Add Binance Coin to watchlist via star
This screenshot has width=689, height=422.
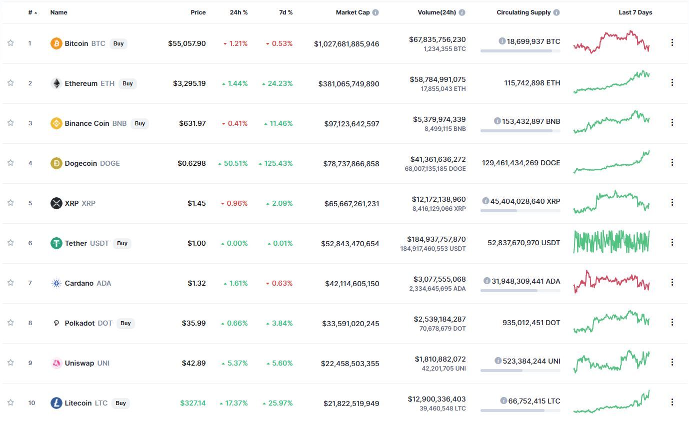[10, 123]
